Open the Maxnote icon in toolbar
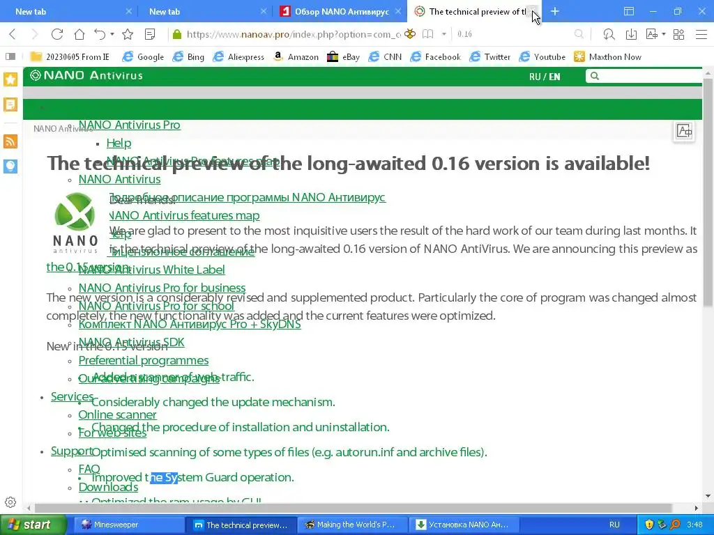This screenshot has height=535, width=714. [x=150, y=34]
